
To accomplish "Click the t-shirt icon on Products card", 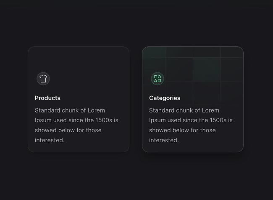I will 43,79.
